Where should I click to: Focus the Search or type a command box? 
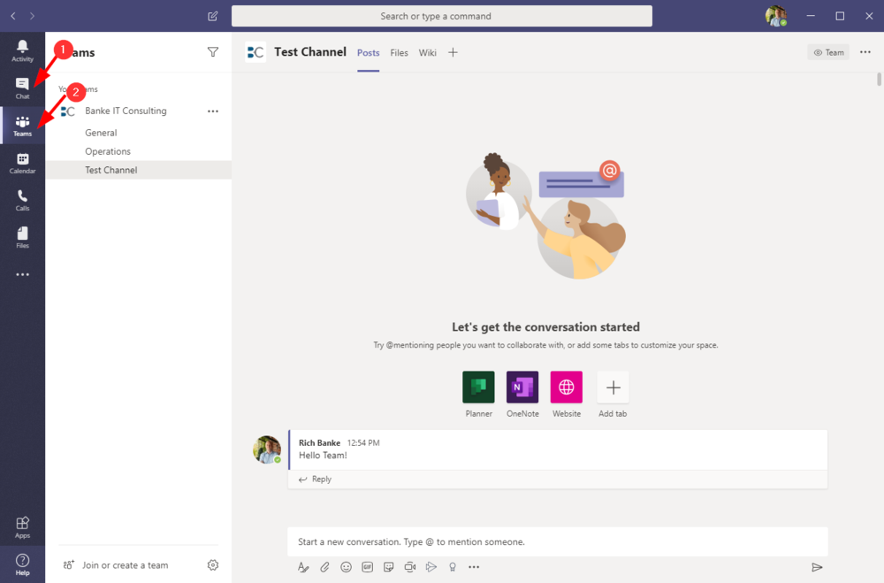pos(441,16)
